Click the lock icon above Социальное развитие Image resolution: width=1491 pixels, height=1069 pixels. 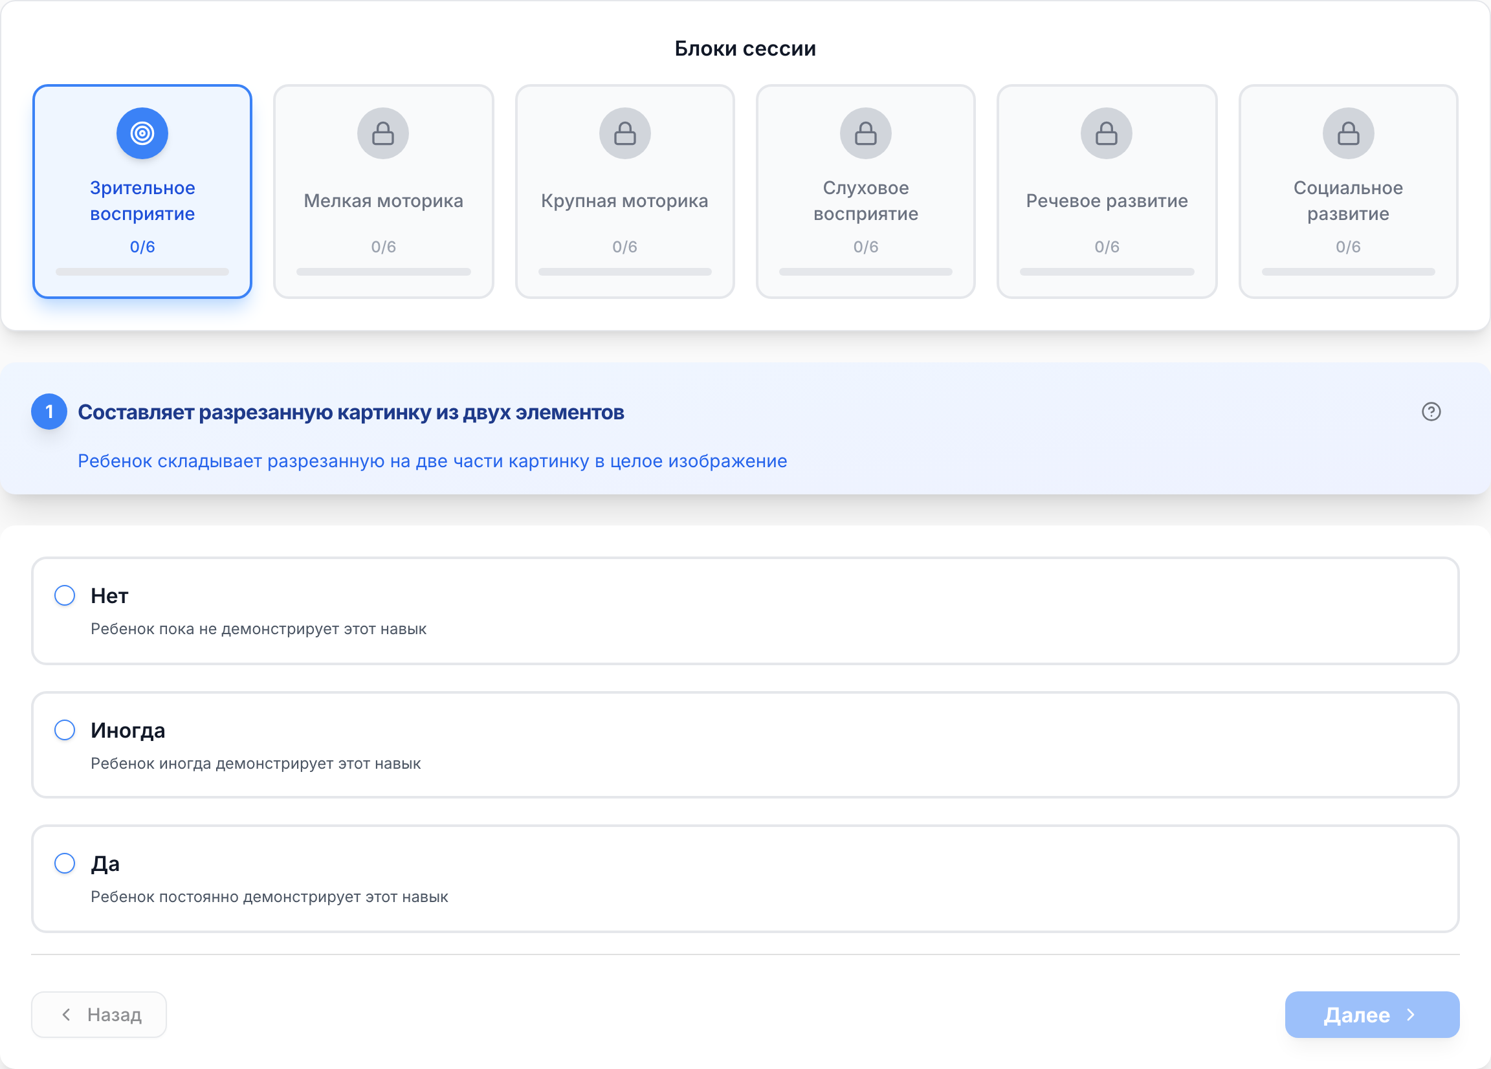(x=1349, y=133)
